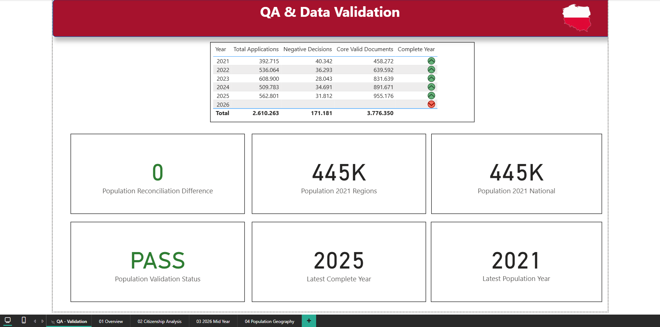Click the Complete Year column header
This screenshot has width=660, height=327.
click(416, 49)
